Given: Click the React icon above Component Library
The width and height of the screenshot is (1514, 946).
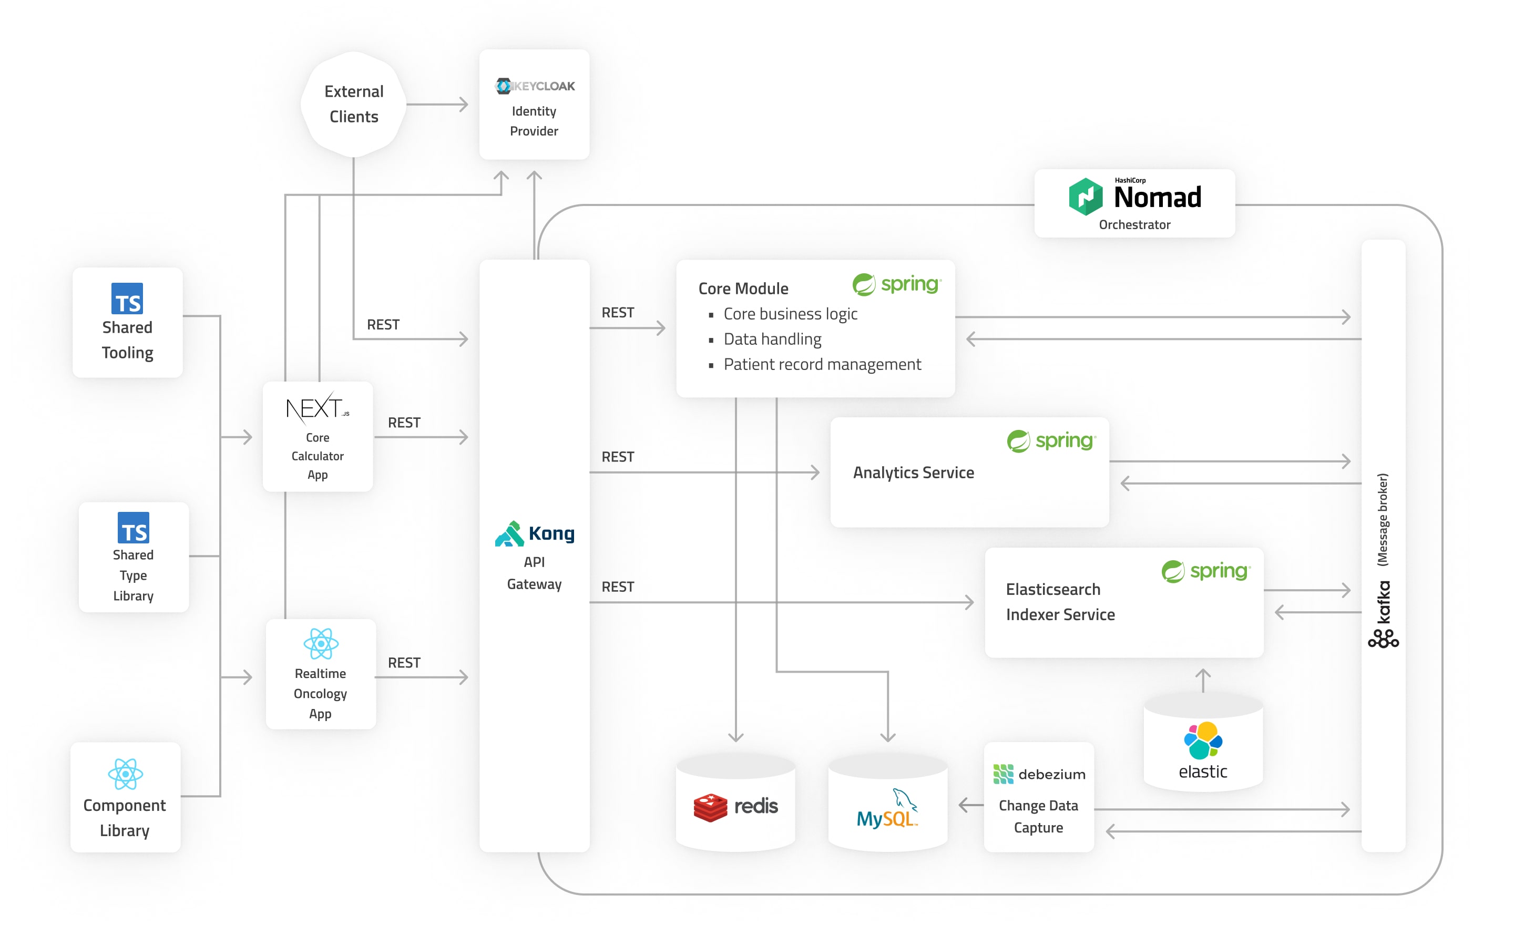Looking at the screenshot, I should pyautogui.click(x=125, y=774).
